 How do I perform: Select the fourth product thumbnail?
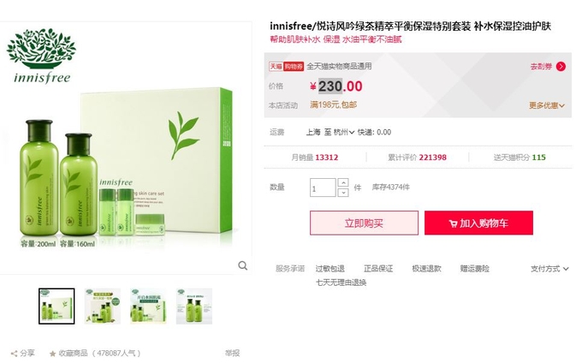click(194, 306)
